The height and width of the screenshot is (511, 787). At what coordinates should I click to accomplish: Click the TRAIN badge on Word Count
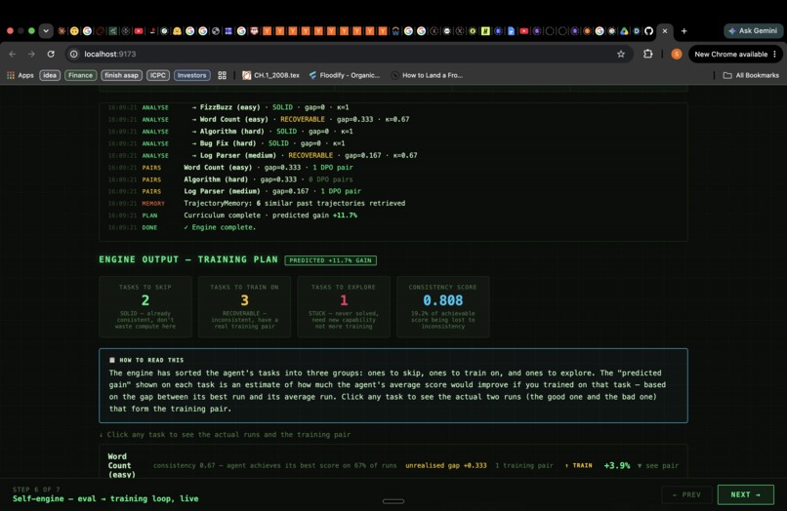(x=578, y=465)
